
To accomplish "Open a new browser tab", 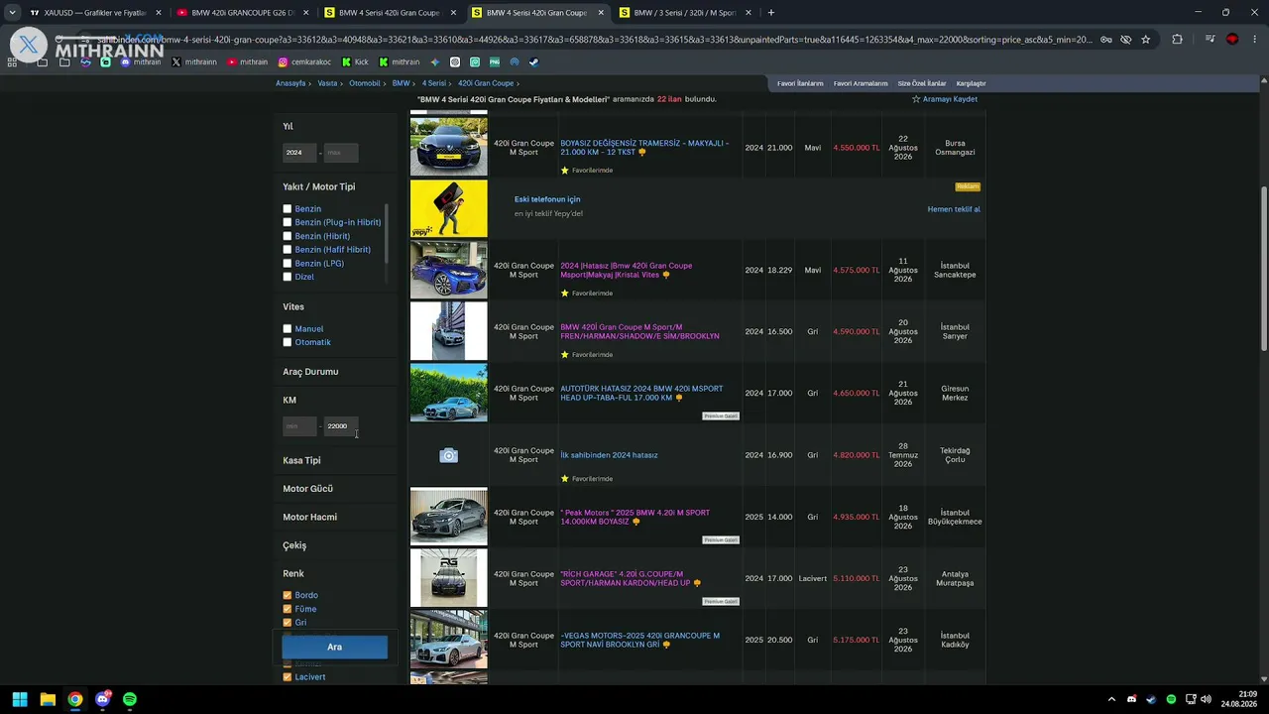I will (x=771, y=13).
